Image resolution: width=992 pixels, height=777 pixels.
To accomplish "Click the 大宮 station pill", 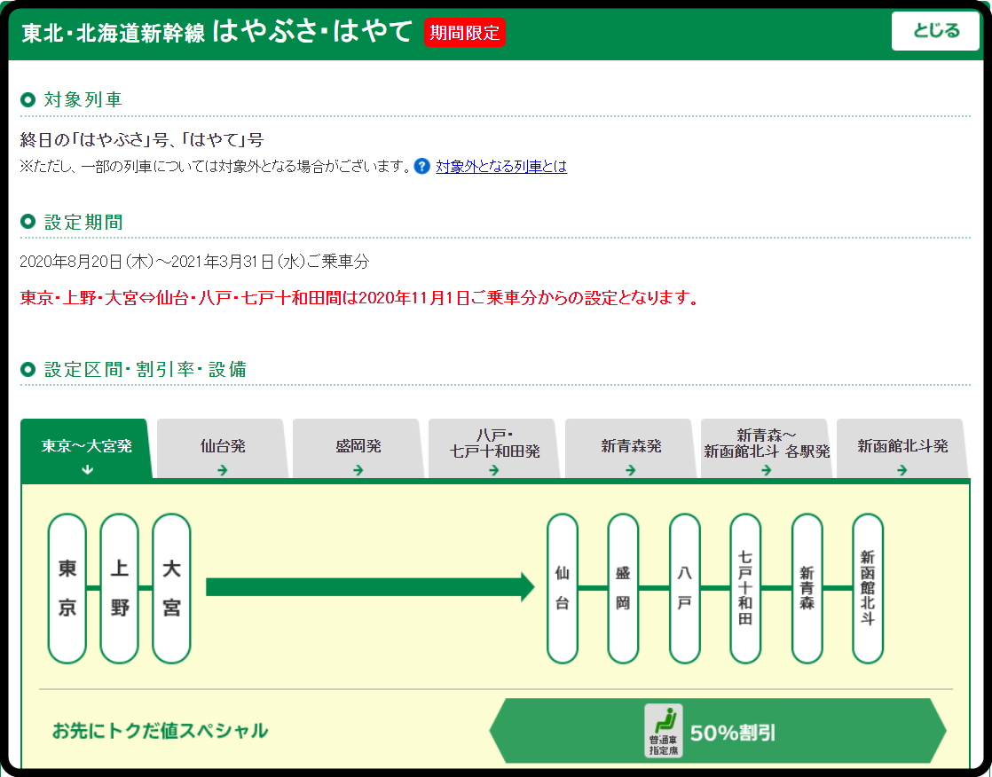I will pos(171,589).
